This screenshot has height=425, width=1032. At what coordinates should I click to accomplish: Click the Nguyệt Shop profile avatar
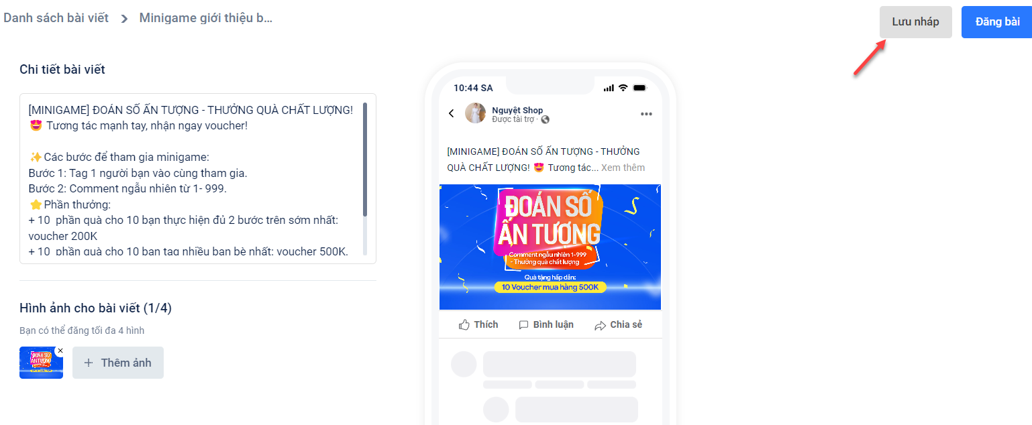click(475, 113)
